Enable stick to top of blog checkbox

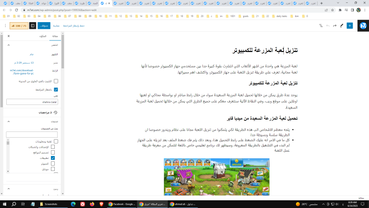tap(56, 81)
